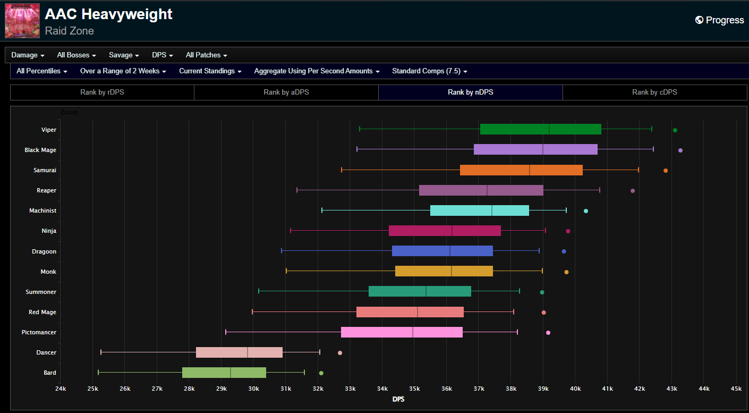Click the Zoom label above the chart

69,112
